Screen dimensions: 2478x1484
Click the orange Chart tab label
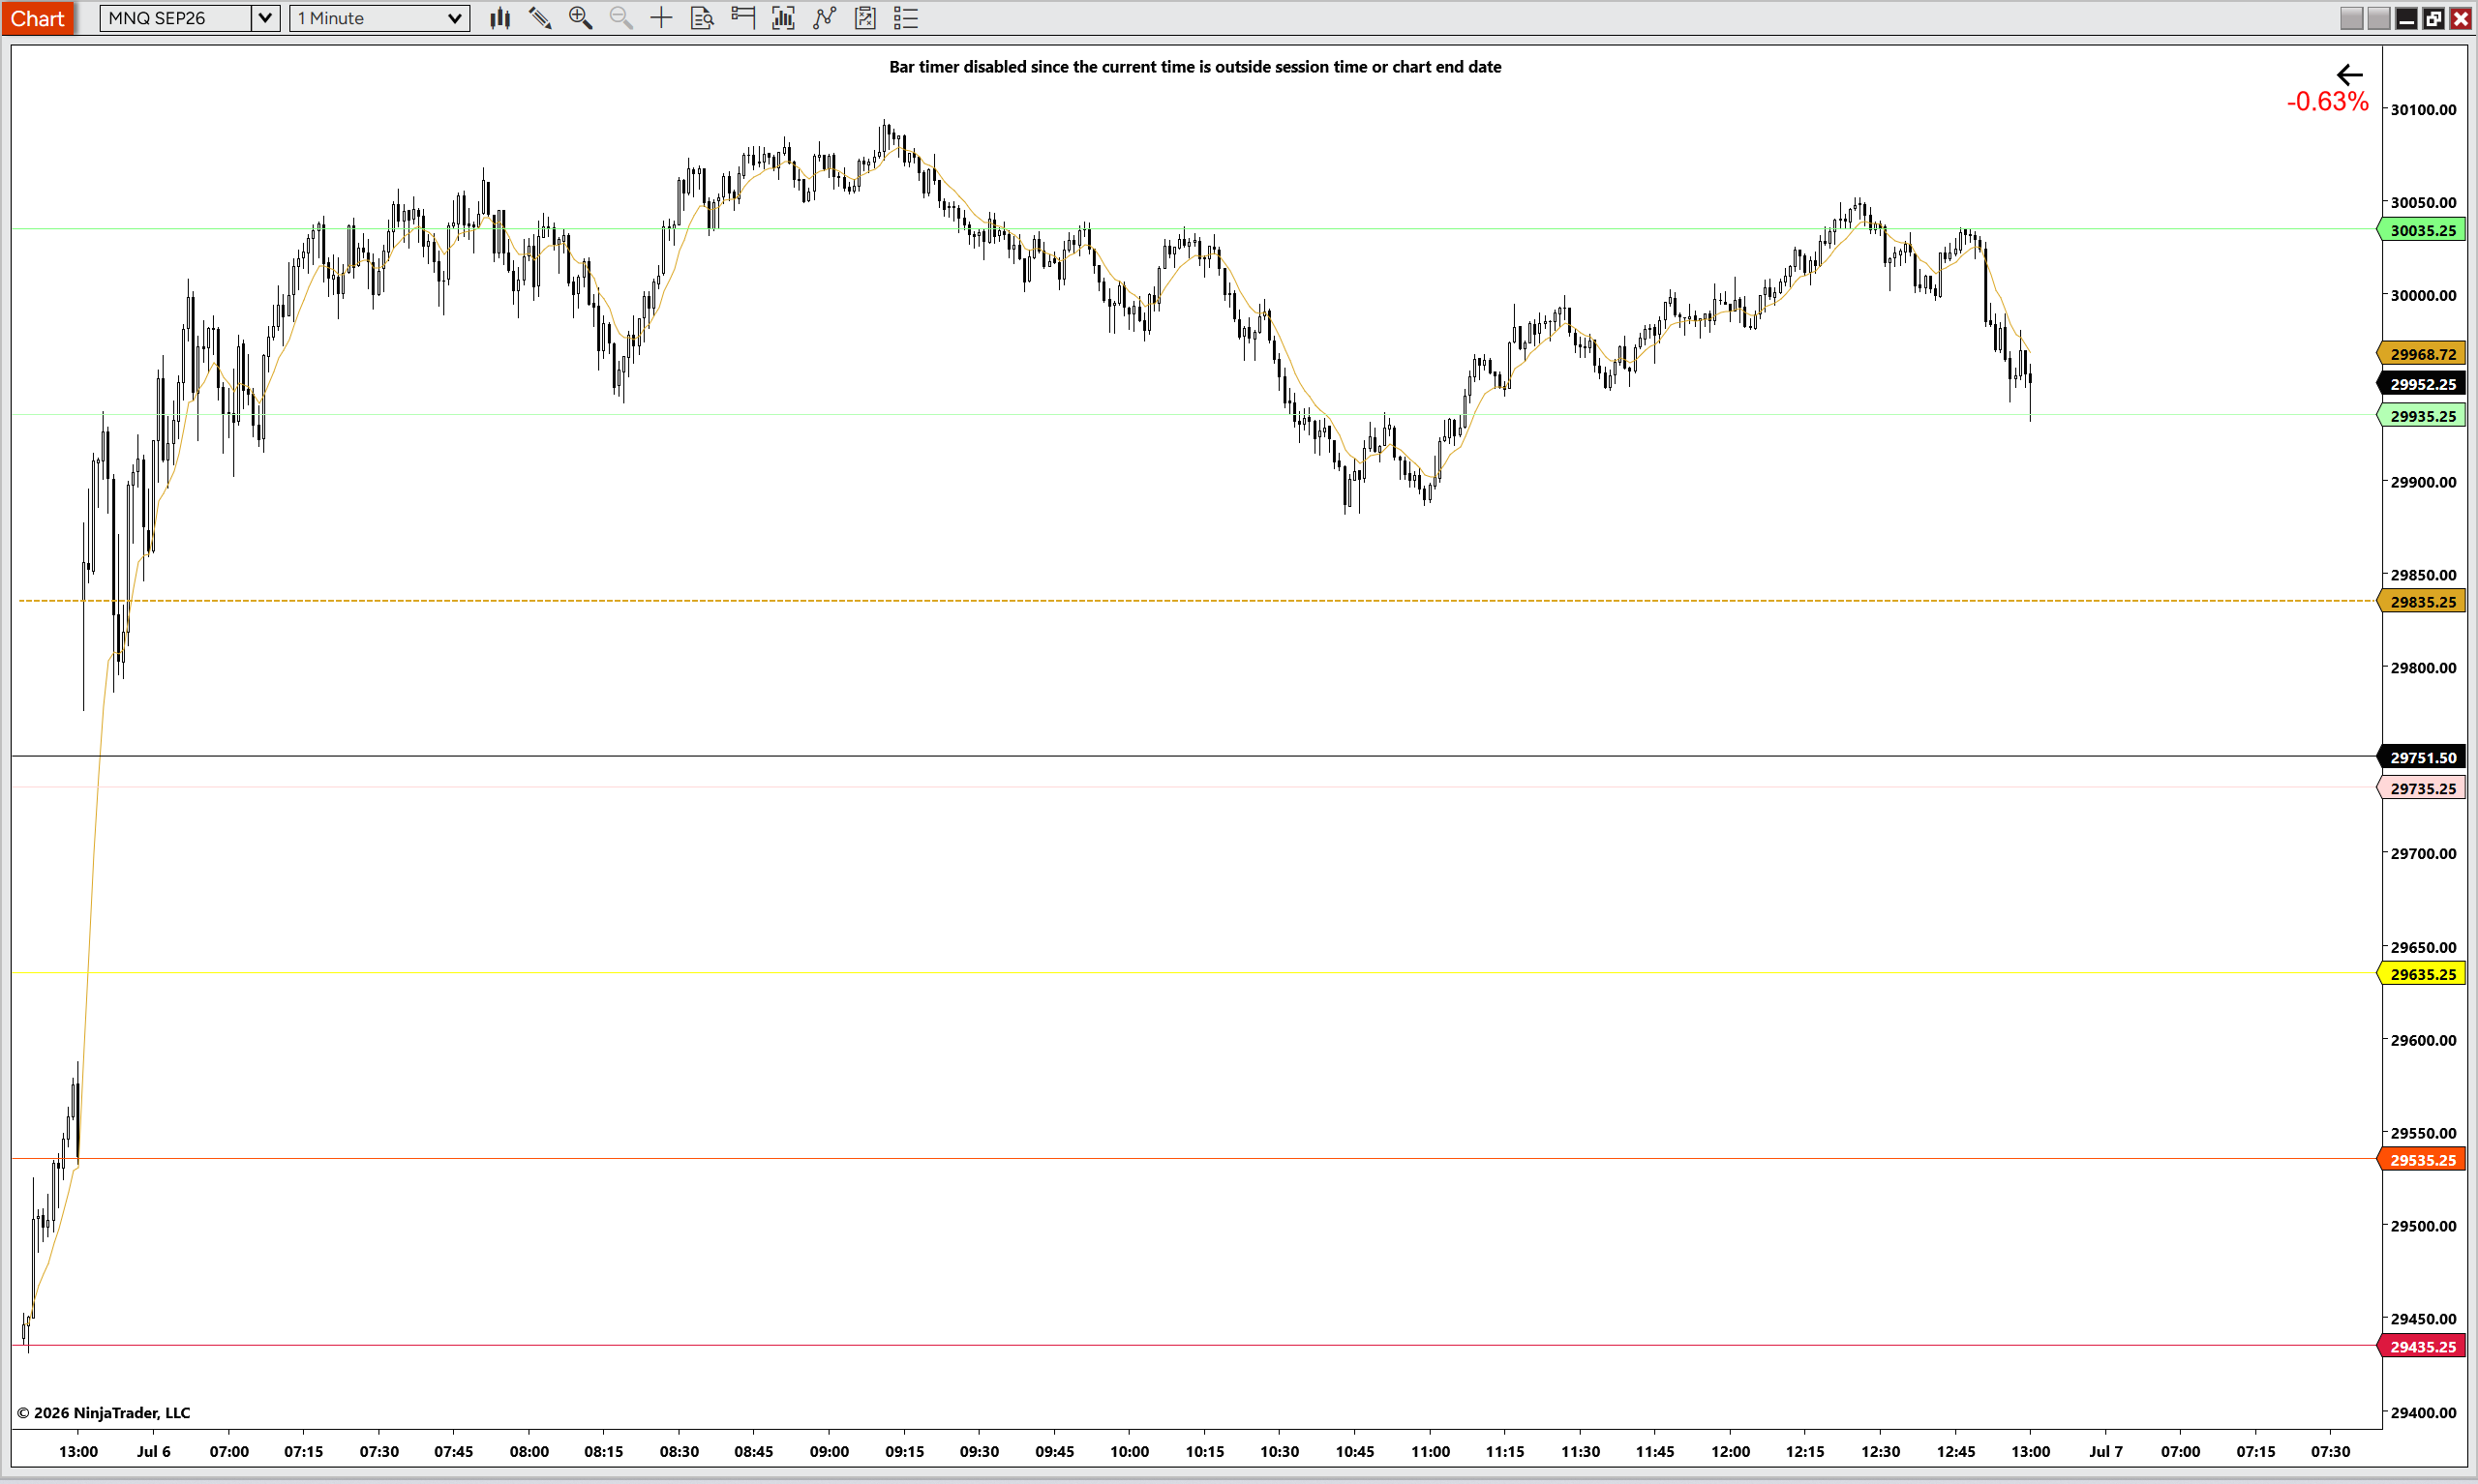pyautogui.click(x=37, y=18)
